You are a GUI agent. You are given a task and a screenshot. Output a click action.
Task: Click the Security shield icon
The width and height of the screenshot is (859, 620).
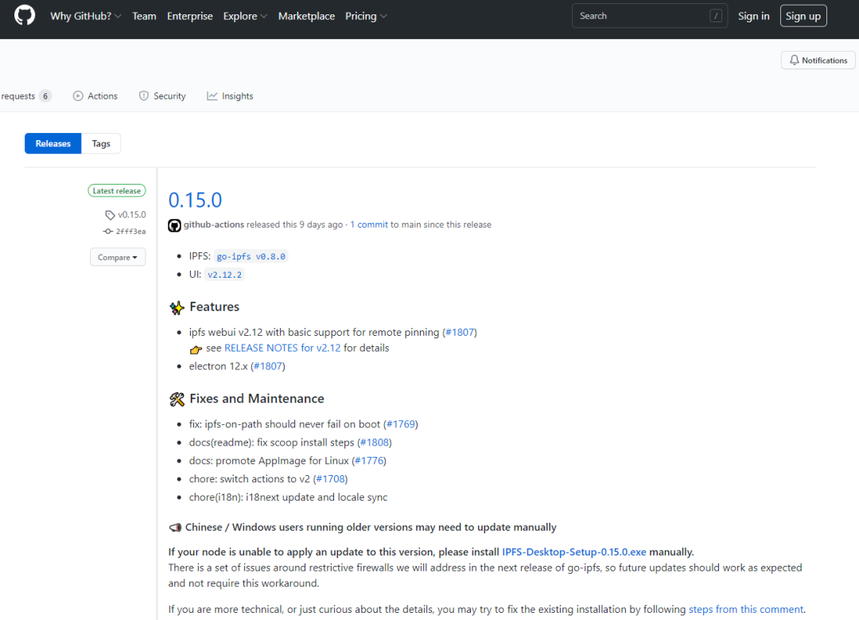pos(143,96)
